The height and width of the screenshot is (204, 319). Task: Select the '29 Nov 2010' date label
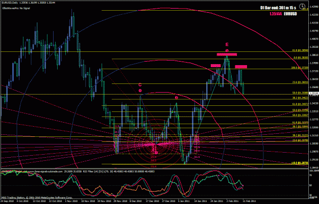120,201
